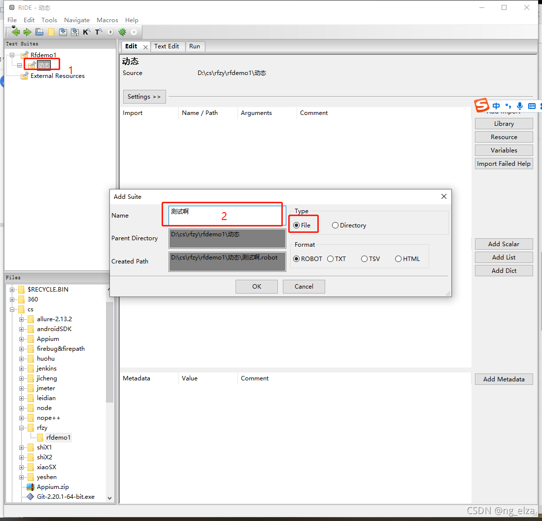542x521 pixels.
Task: Click the RIDE application title icon
Action: pos(12,7)
